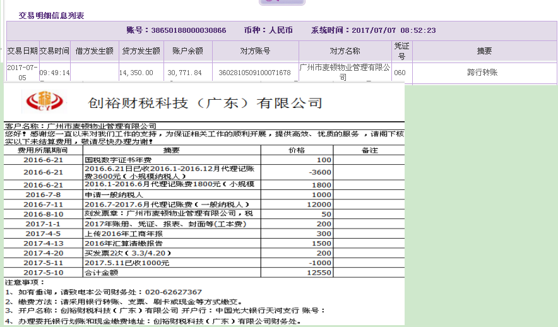
Task: Select the 上传2016年工商年报 description
Action: pos(124,234)
